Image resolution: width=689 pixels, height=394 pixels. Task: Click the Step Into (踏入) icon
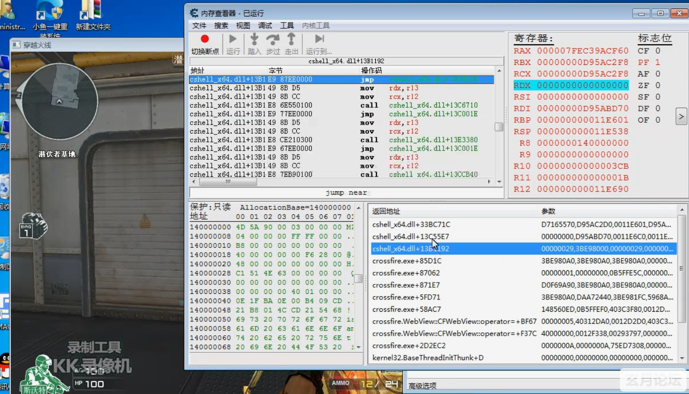[x=254, y=39]
